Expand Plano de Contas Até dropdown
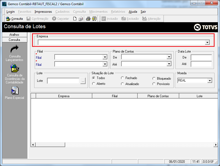The image size is (220, 166). click(169, 64)
